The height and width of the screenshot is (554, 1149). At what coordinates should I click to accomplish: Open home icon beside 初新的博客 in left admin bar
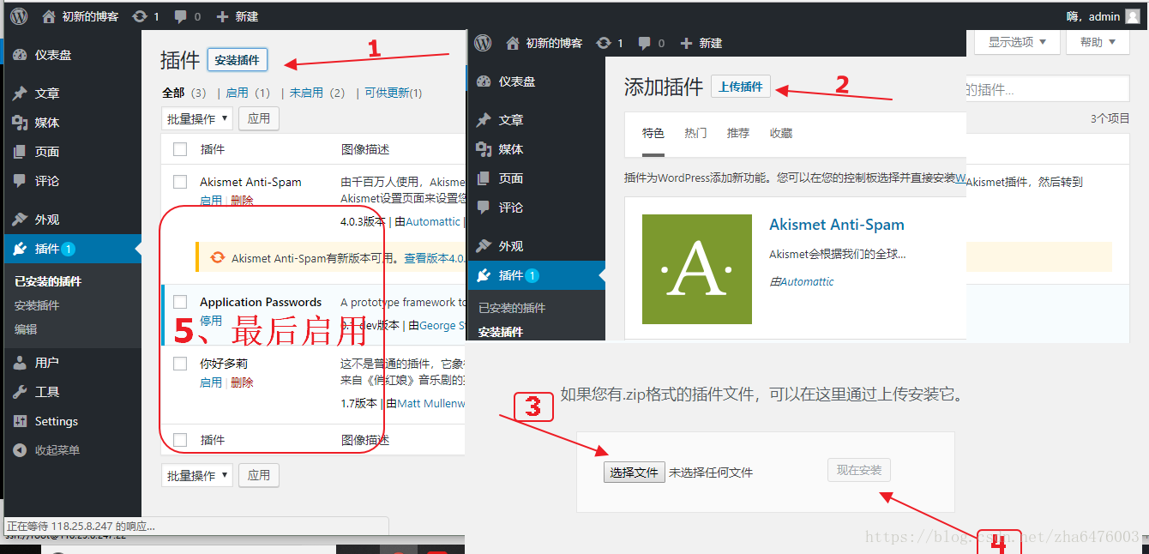[49, 16]
